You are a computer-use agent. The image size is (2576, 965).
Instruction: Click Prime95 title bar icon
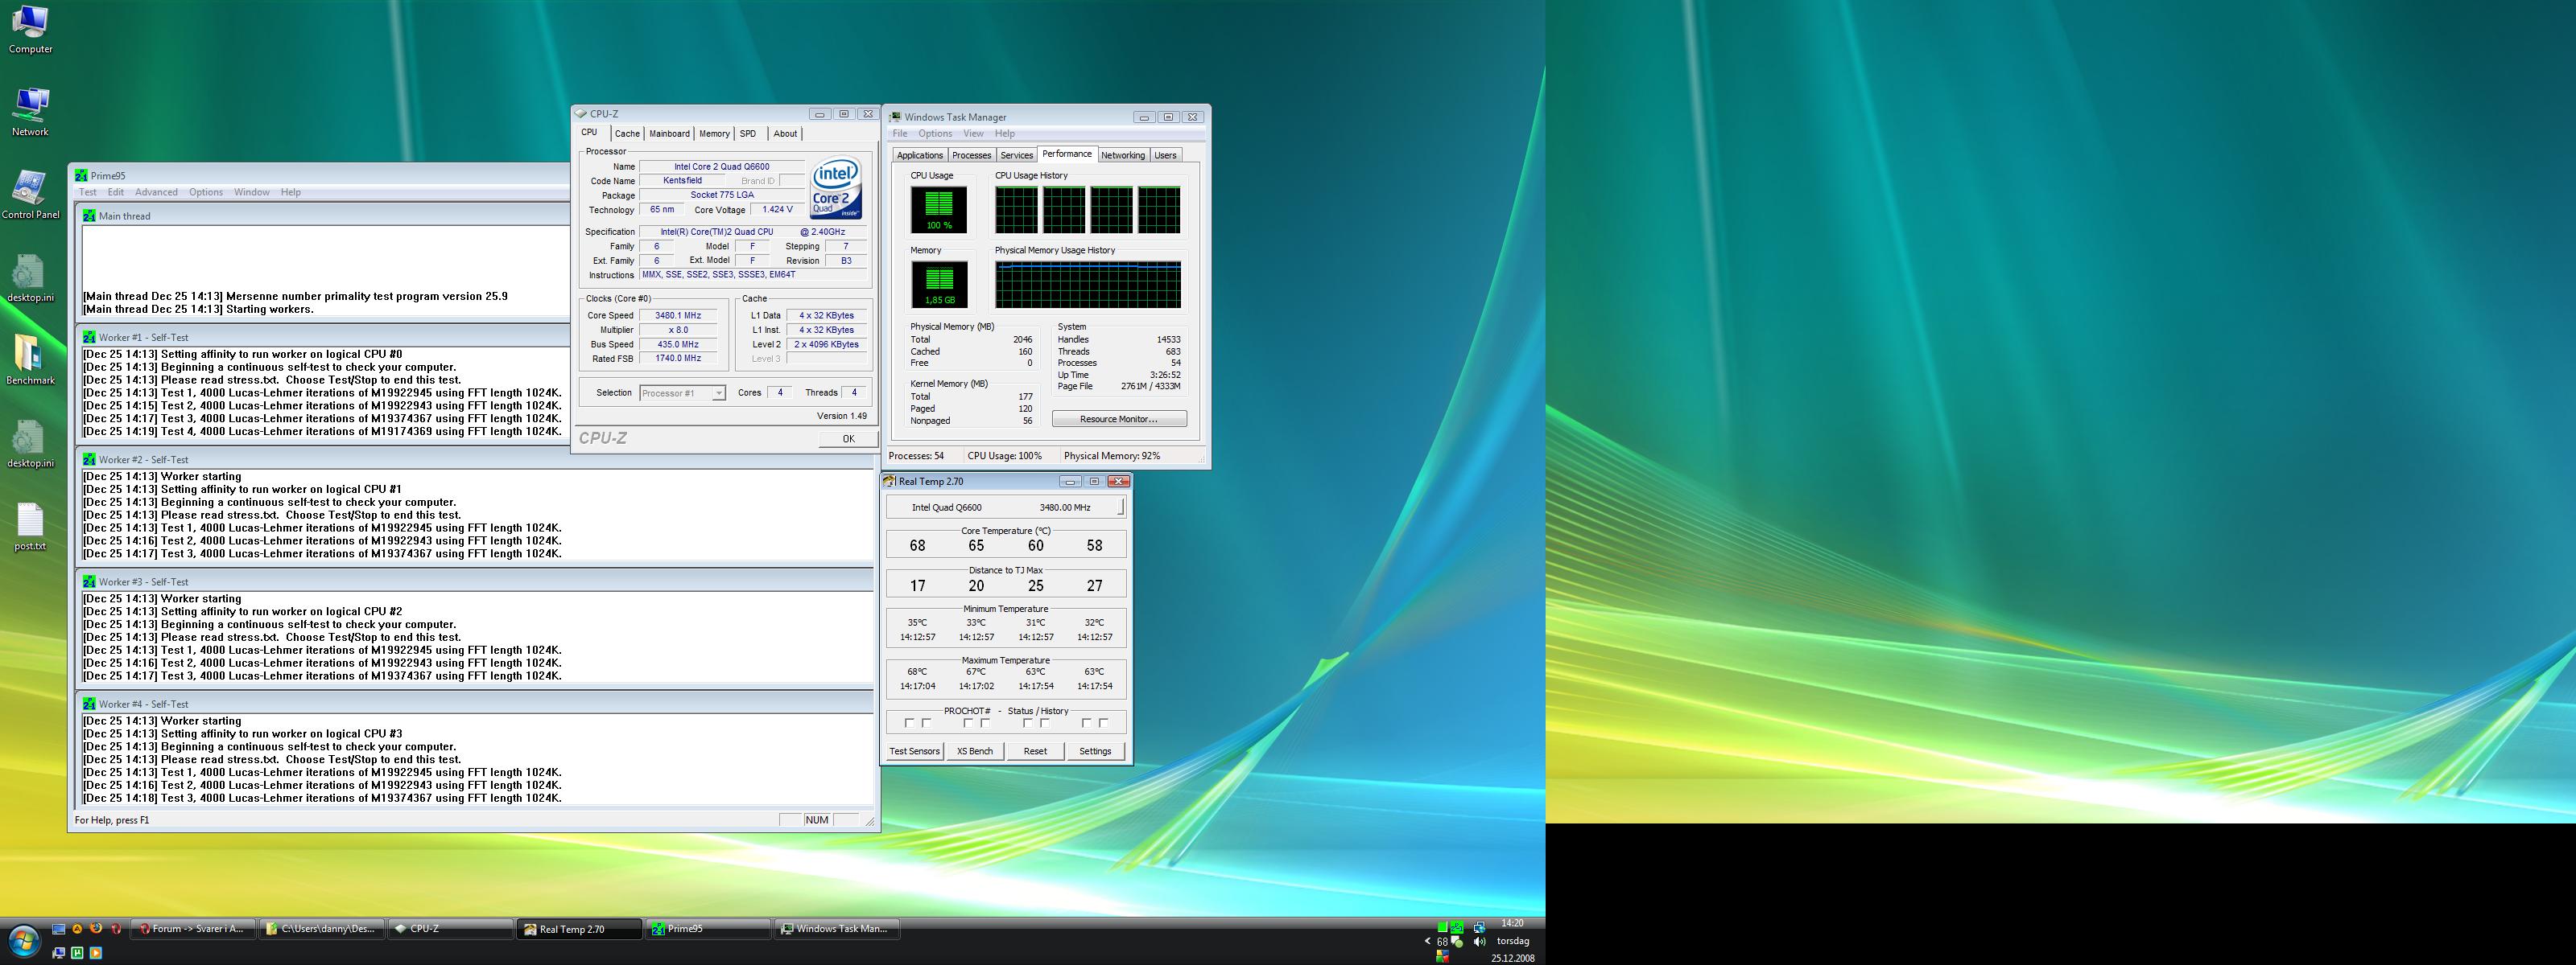click(81, 176)
